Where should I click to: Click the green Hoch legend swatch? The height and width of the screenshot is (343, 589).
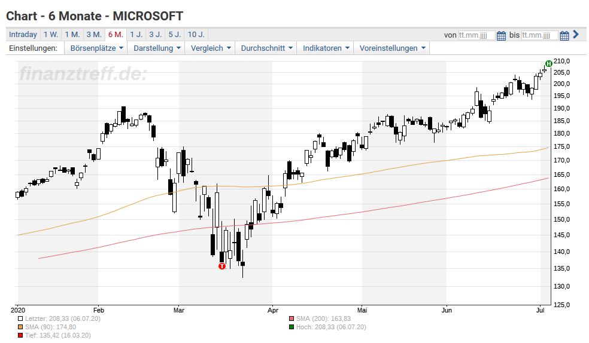coord(292,327)
